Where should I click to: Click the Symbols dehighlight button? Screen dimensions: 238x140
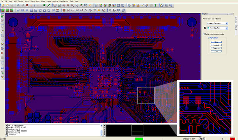216,45
